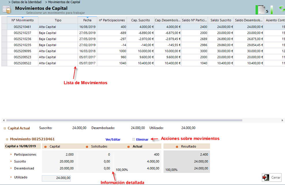Click Saldo Suscrito cell 26.890,00 €
Viewport: 285px width, 185px height.
[x=221, y=39]
